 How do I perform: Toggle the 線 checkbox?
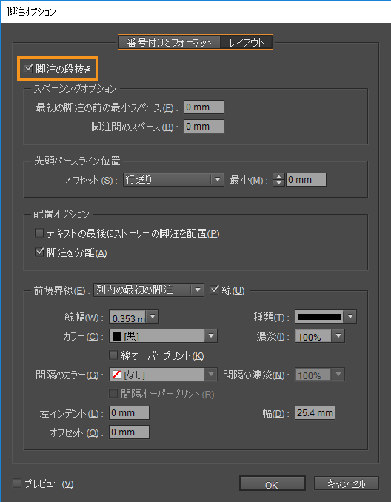pos(214,290)
